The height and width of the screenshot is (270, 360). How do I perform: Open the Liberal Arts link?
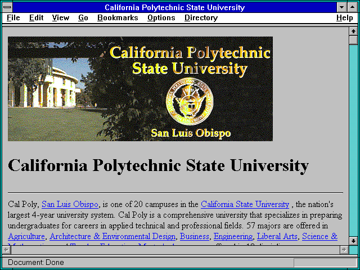(277, 236)
